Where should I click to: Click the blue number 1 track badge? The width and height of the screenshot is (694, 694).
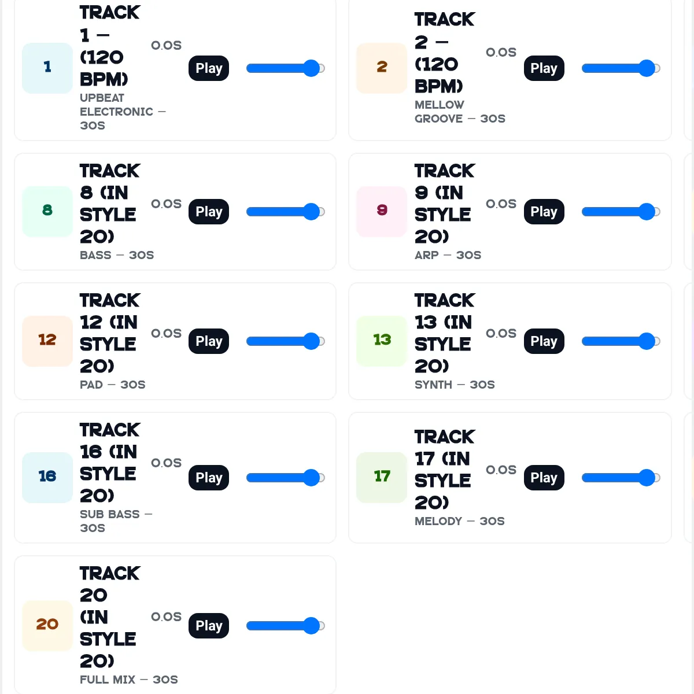pyautogui.click(x=47, y=68)
